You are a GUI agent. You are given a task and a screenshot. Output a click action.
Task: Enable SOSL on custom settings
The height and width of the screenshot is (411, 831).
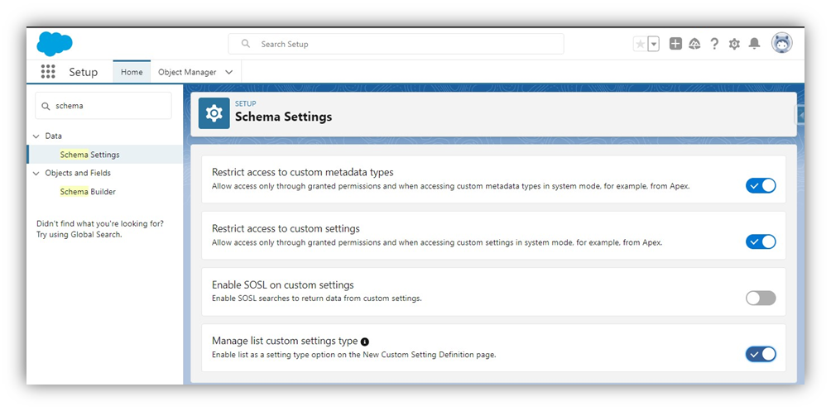[761, 299]
